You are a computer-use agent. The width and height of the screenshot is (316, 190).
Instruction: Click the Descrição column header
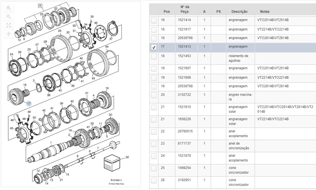pos(239,11)
